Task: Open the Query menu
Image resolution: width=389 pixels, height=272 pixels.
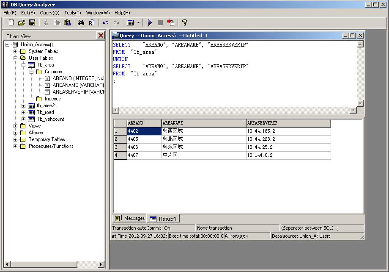Action: point(49,13)
